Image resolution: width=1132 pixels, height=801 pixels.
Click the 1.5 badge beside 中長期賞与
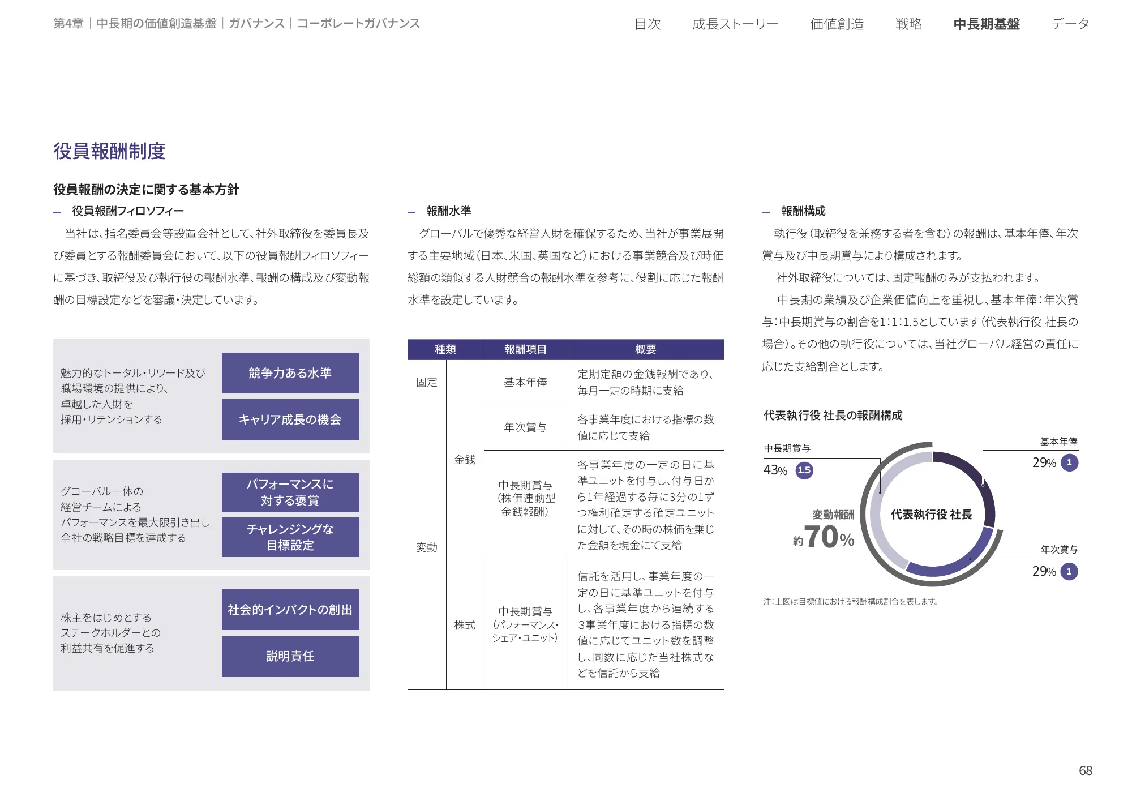(804, 470)
